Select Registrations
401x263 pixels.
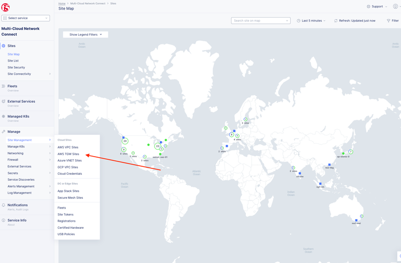click(66, 221)
